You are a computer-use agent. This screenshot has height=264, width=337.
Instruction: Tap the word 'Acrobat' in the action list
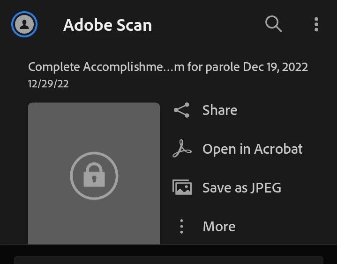(278, 149)
